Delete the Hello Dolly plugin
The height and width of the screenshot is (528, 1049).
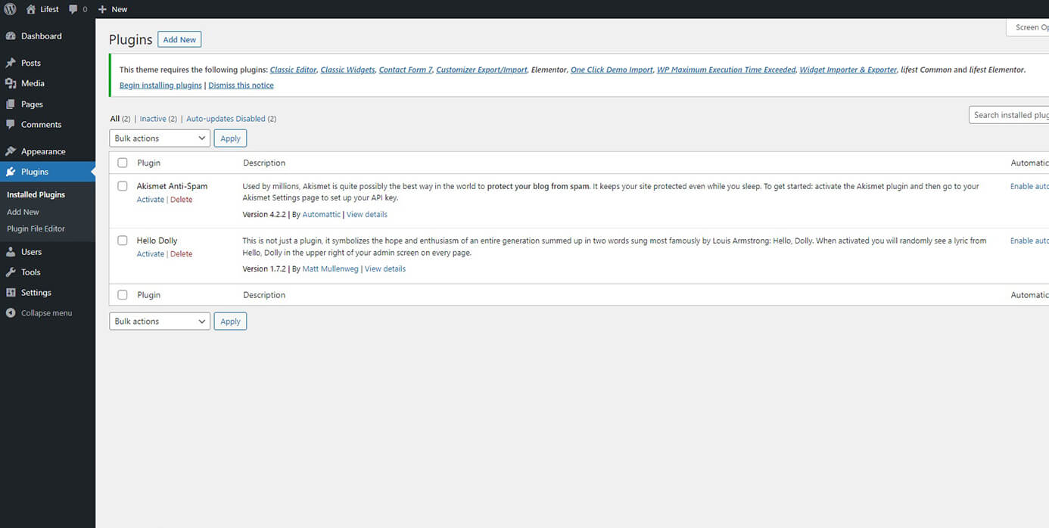point(181,254)
